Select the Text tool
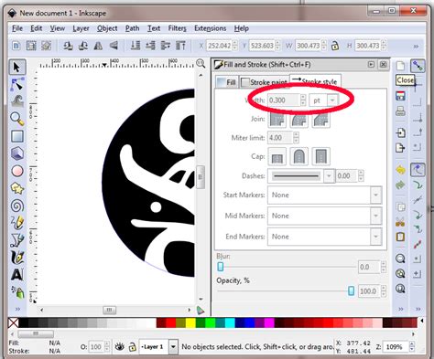This screenshot has width=434, height=359. click(17, 275)
